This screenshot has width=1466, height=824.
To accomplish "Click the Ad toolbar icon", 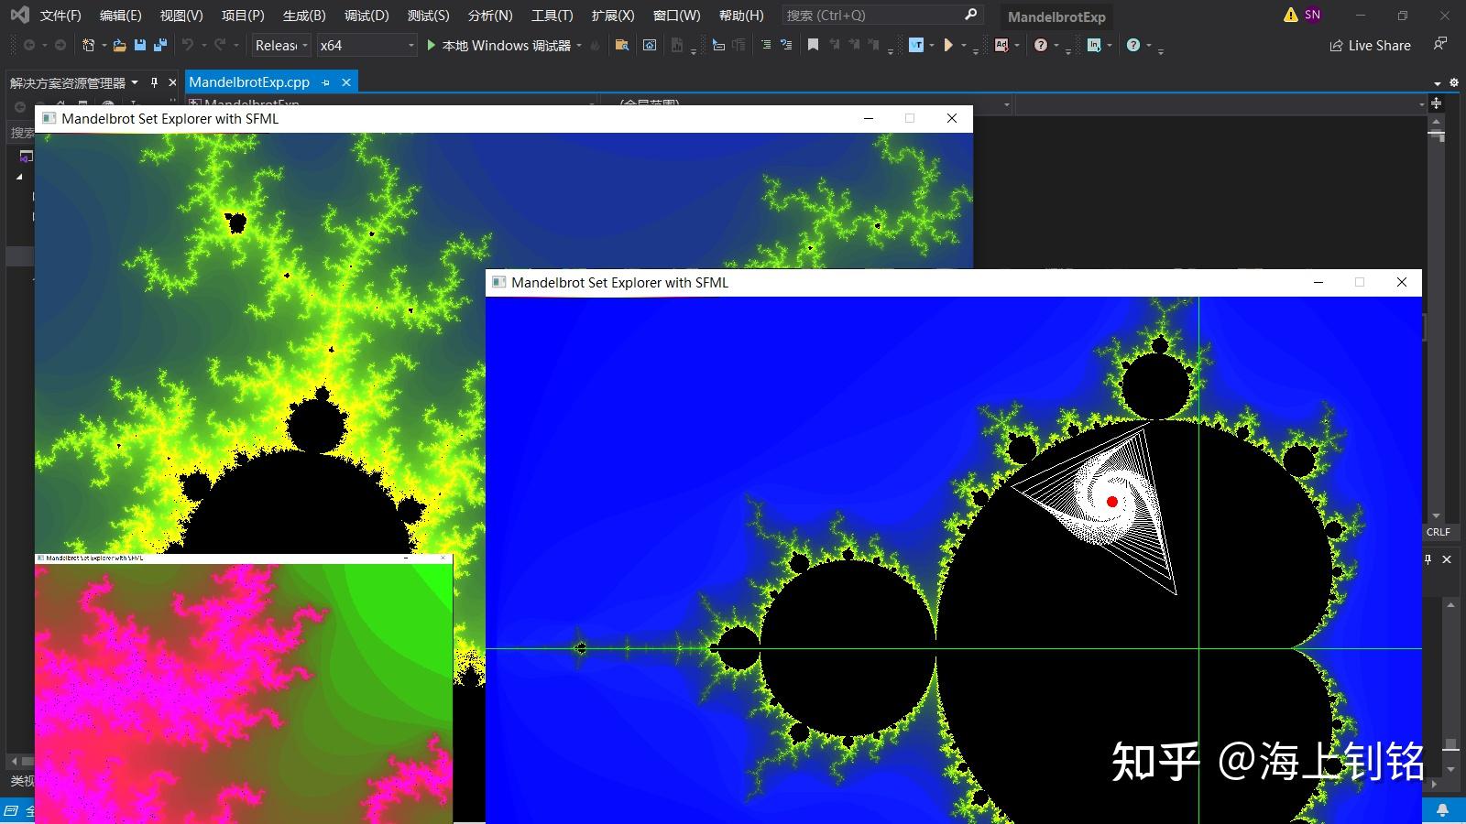I will pyautogui.click(x=1001, y=45).
